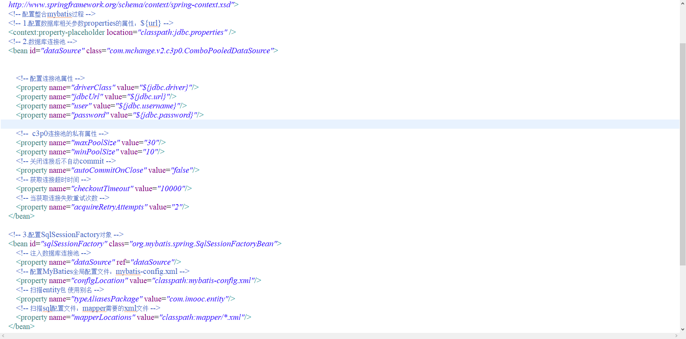686x339 pixels.
Task: Click the "user" property name
Action: click(81, 106)
